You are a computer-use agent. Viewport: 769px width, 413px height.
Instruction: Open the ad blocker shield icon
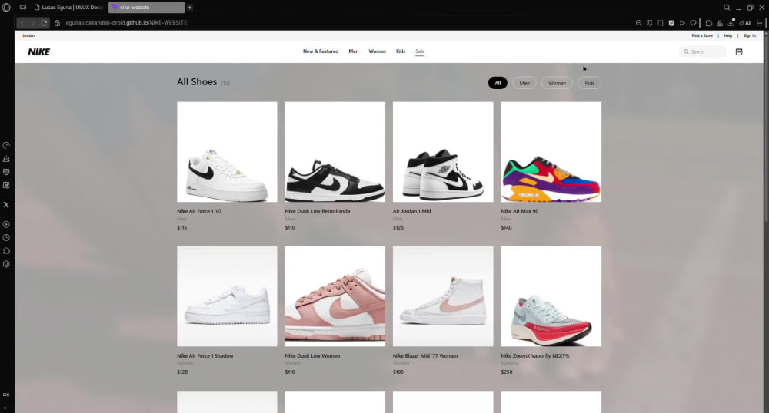tap(671, 23)
